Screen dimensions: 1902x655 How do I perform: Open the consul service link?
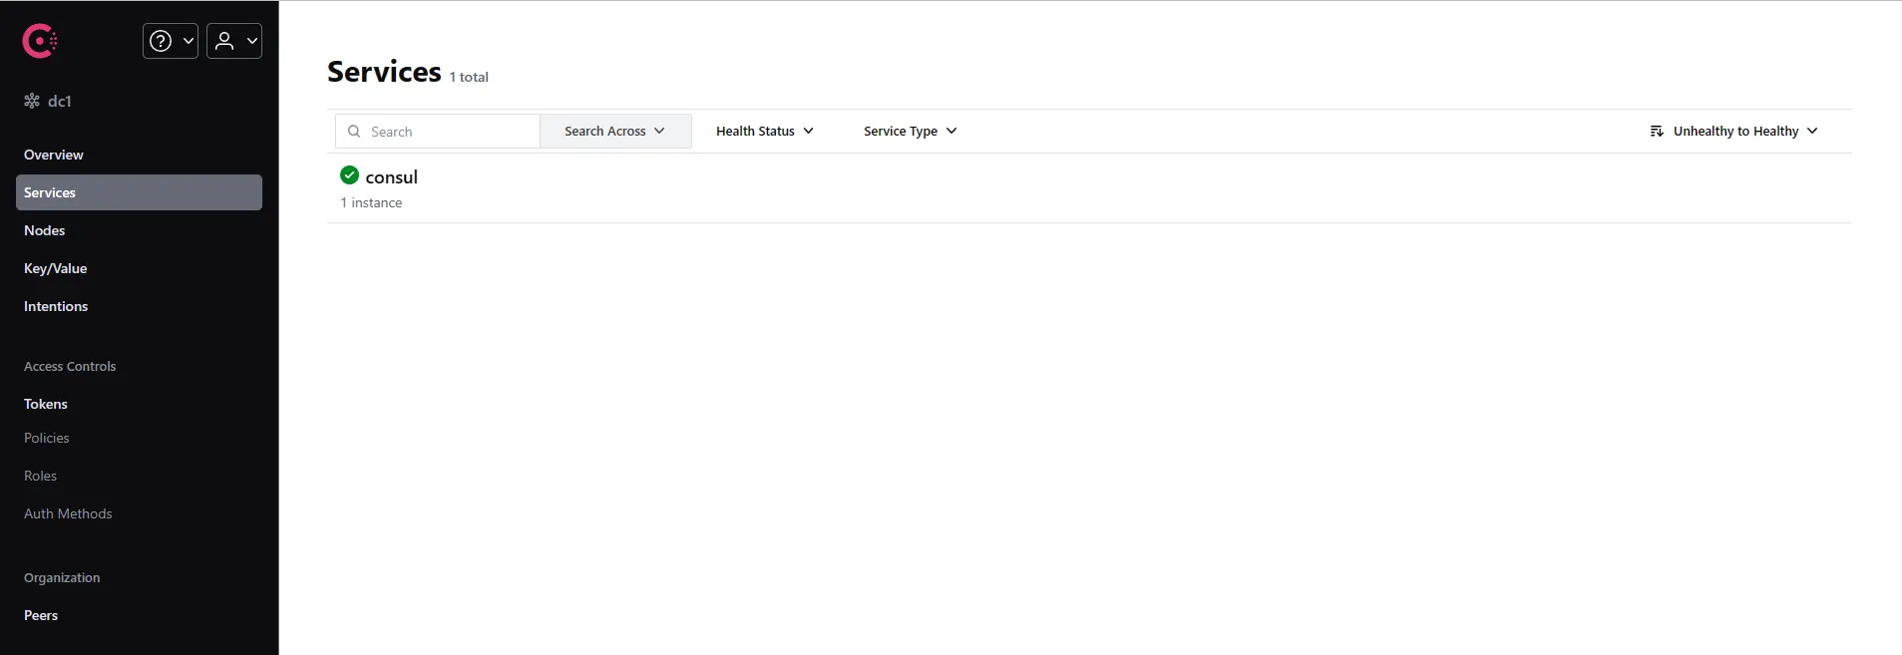(x=391, y=177)
